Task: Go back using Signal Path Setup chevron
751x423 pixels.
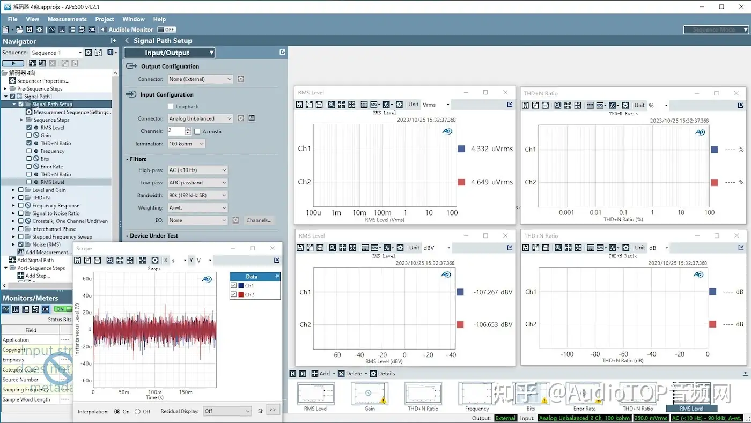Action: click(x=127, y=41)
